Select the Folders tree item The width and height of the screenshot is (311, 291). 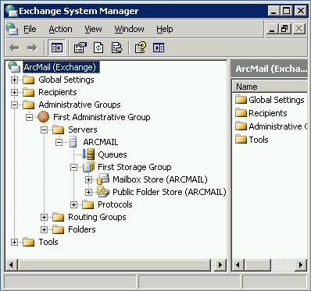click(82, 229)
